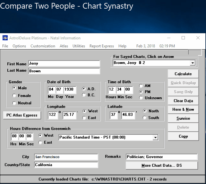Click the birth month field 04
This screenshot has height=184, width=206.
pyautogui.click(x=51, y=90)
